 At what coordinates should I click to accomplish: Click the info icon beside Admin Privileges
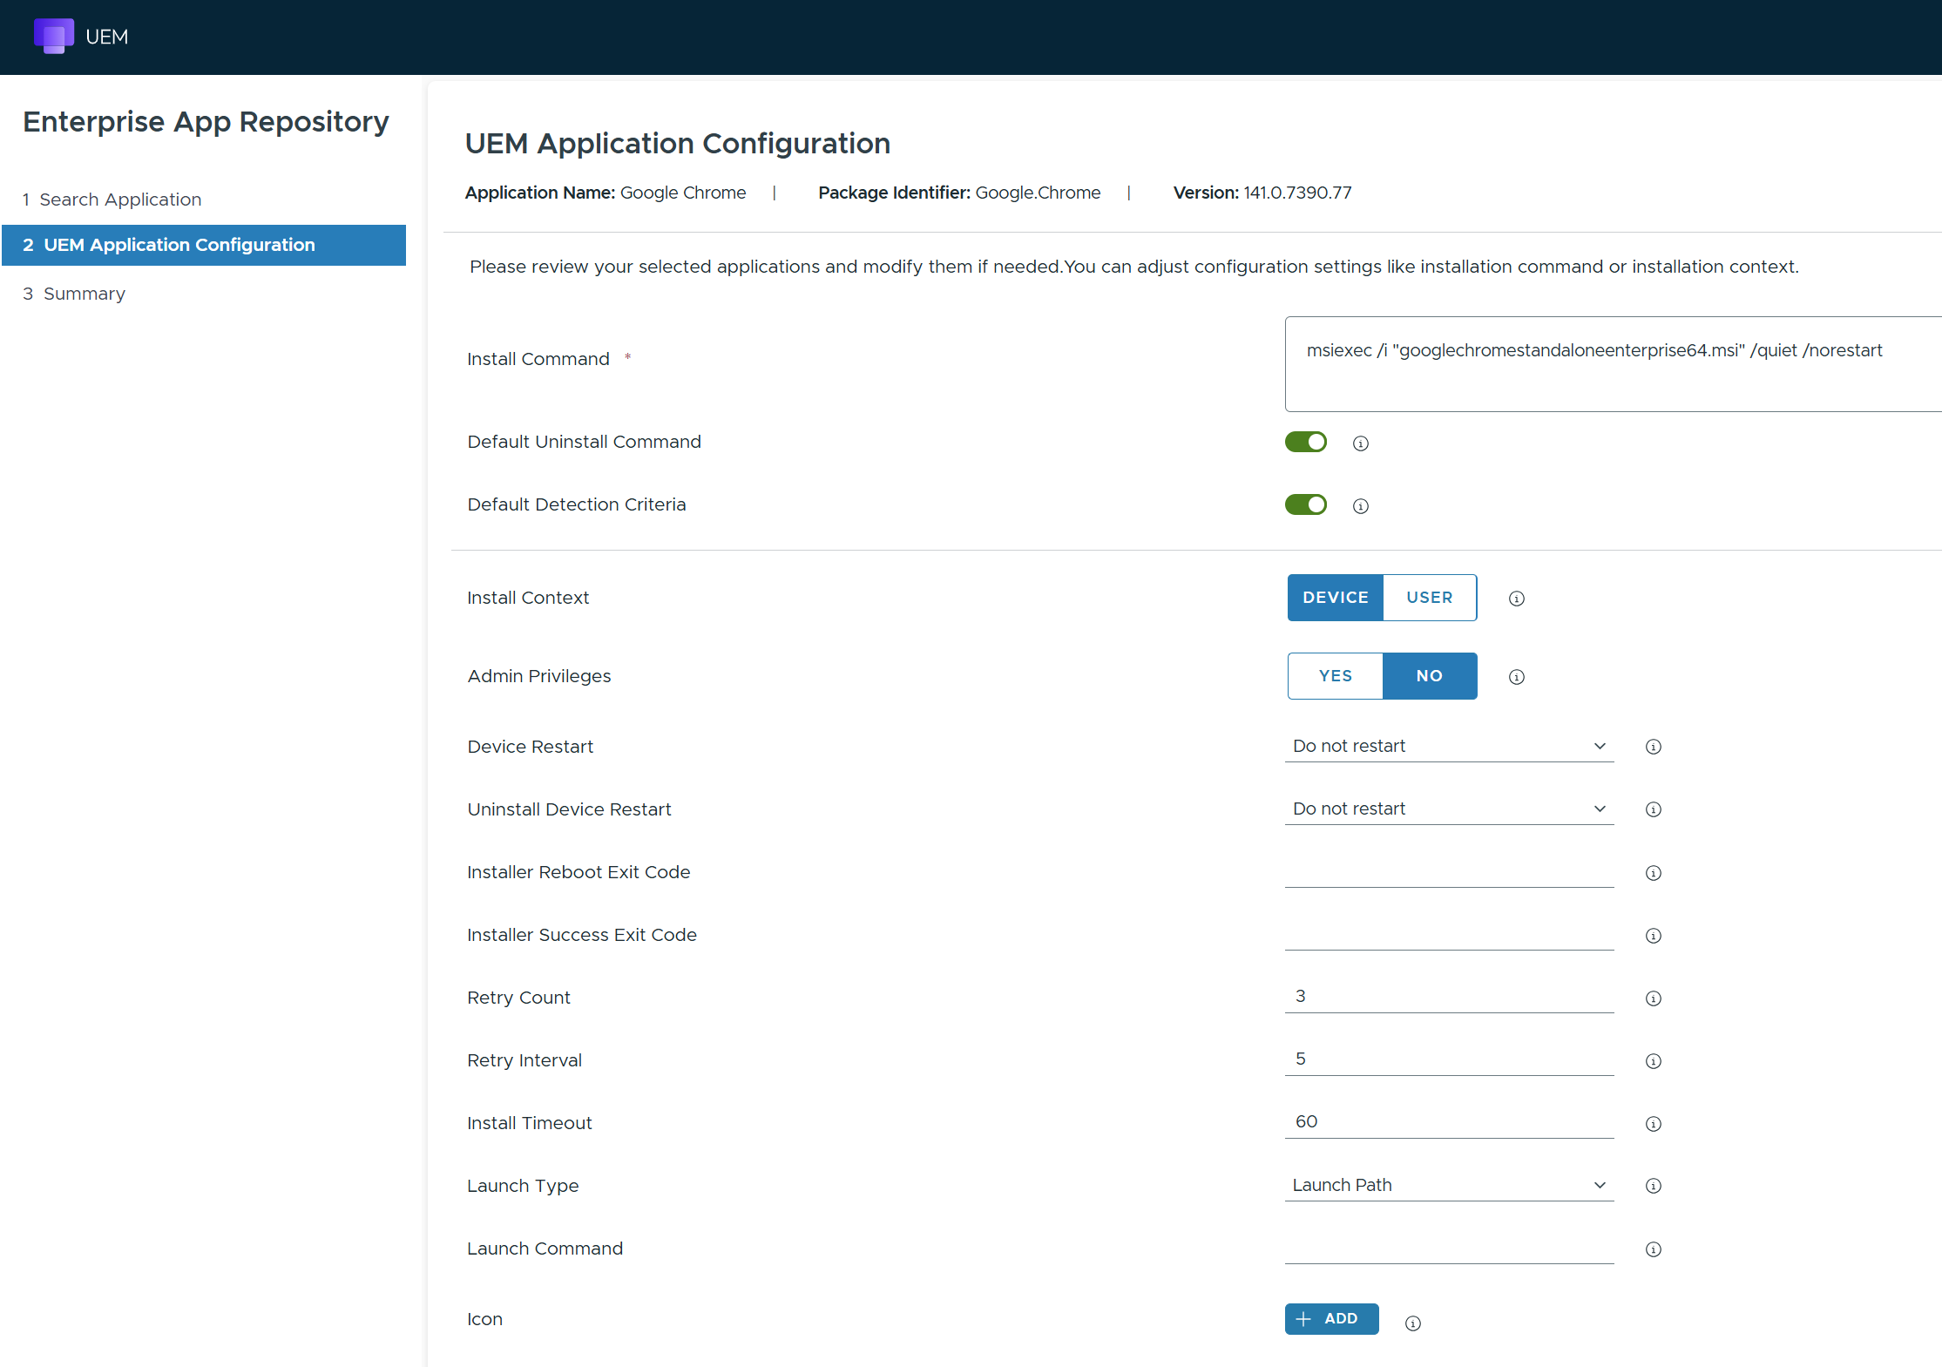pos(1516,677)
